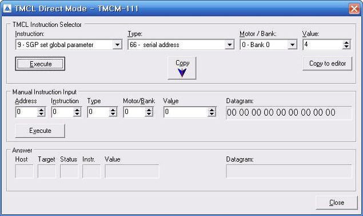This screenshot has height=216, width=363.
Task: Increment the manual Motor/Bank spinner
Action: click(149, 110)
